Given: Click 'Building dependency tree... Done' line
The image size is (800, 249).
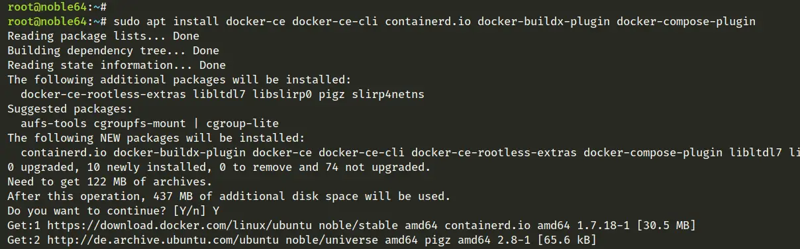Looking at the screenshot, I should [x=113, y=51].
